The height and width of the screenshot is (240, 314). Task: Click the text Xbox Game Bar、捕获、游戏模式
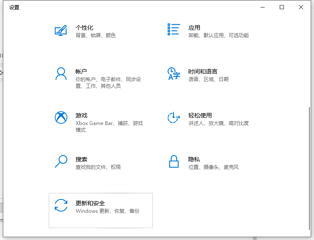pyautogui.click(x=109, y=126)
